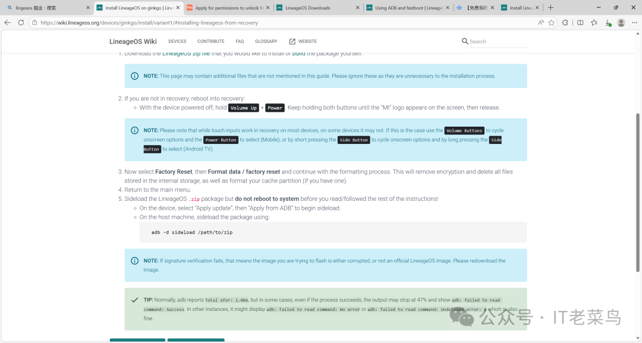Open a new tab with plus icon

coord(550,7)
